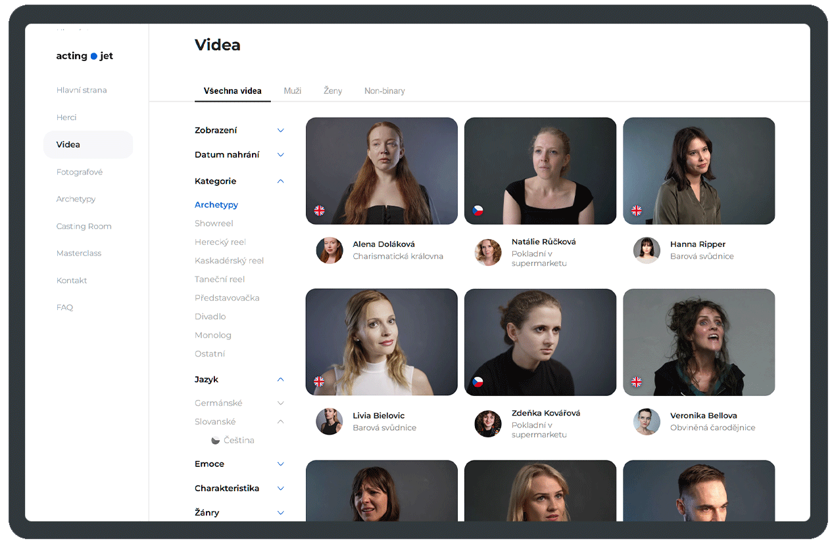Toggle the Čeština language filter

click(x=233, y=440)
